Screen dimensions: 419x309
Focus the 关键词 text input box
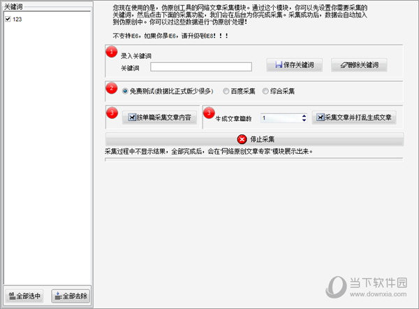(201, 67)
